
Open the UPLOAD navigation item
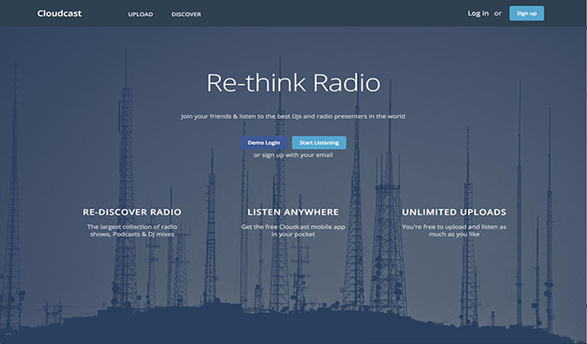[140, 14]
